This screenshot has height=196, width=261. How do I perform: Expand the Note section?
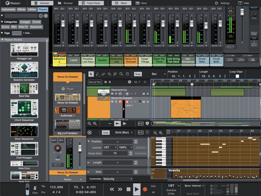pos(88,172)
